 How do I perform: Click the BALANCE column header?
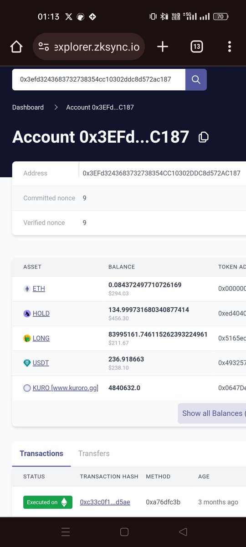point(122,267)
